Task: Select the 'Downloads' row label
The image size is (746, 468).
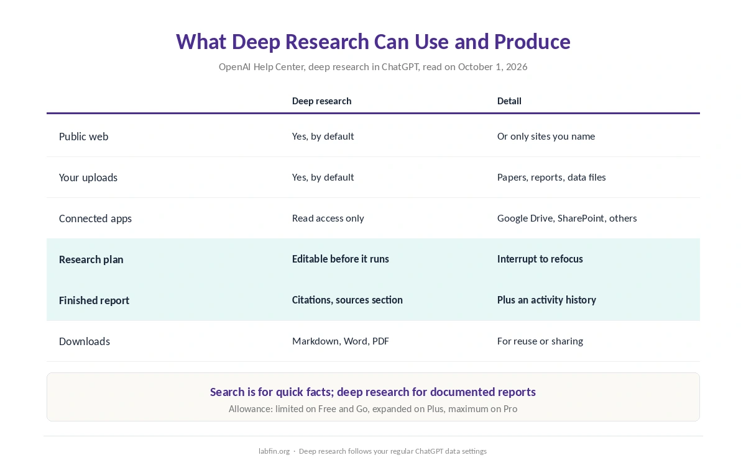Action: [85, 341]
